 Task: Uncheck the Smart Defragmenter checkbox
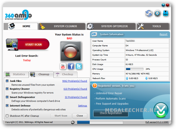[7, 97]
